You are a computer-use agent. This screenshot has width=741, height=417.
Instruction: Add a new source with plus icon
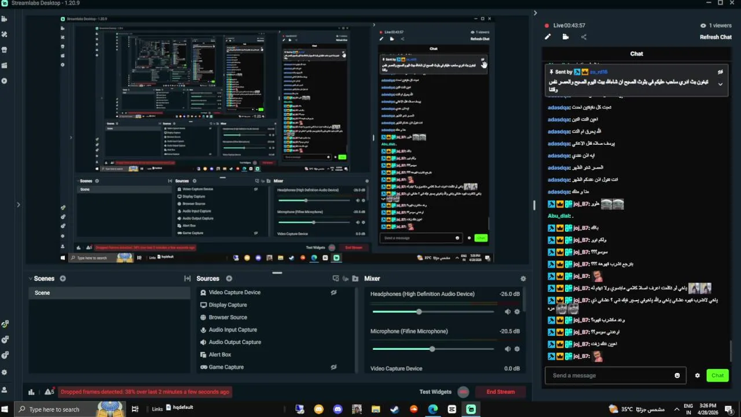(x=229, y=279)
